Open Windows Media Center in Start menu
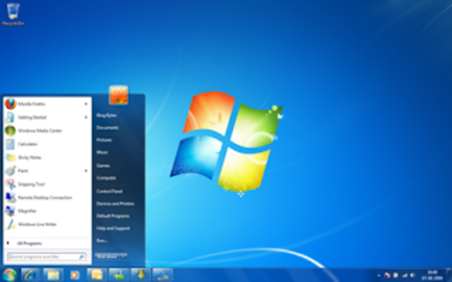This screenshot has height=282, width=452. pyautogui.click(x=47, y=130)
